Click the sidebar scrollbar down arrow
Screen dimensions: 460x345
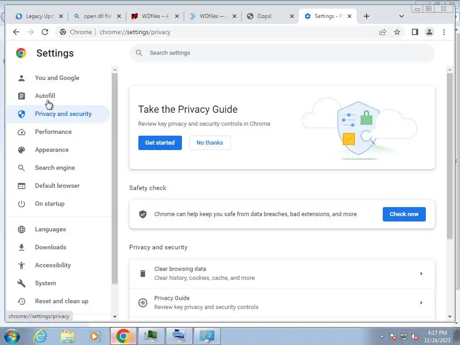tap(115, 317)
